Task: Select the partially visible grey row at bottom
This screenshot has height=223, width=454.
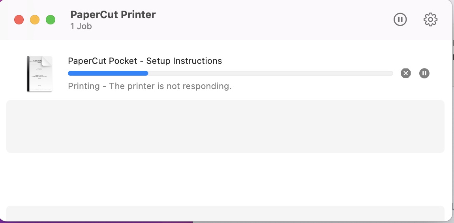Action: tap(225, 214)
